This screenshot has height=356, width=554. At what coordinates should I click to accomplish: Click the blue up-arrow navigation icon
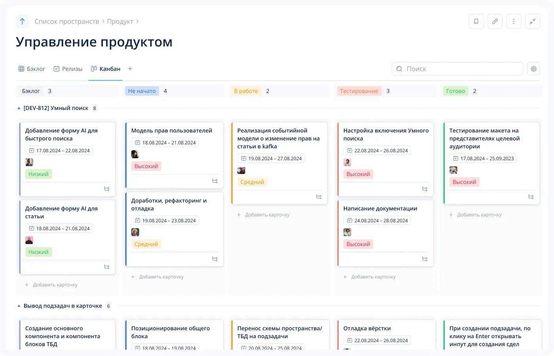[x=22, y=21]
